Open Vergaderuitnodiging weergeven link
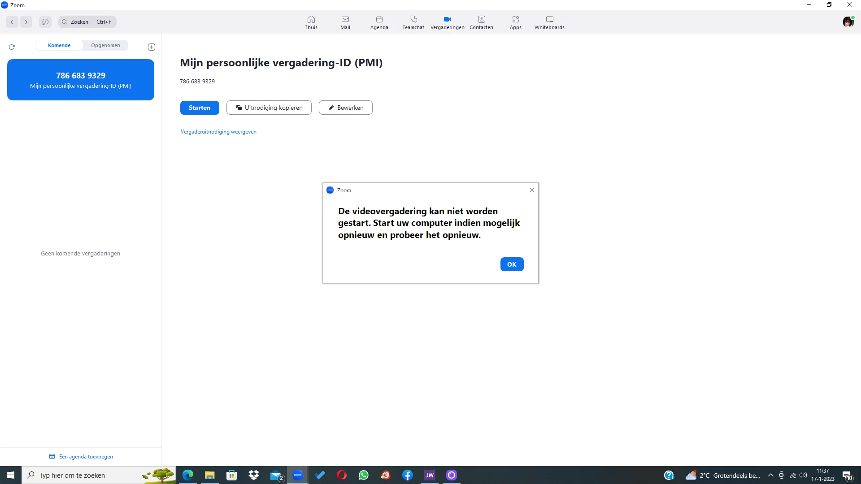Screen dimensions: 861x484 click(x=218, y=132)
